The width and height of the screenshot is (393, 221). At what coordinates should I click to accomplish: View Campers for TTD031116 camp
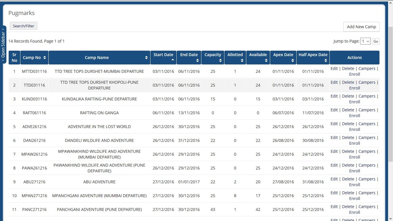367,82
